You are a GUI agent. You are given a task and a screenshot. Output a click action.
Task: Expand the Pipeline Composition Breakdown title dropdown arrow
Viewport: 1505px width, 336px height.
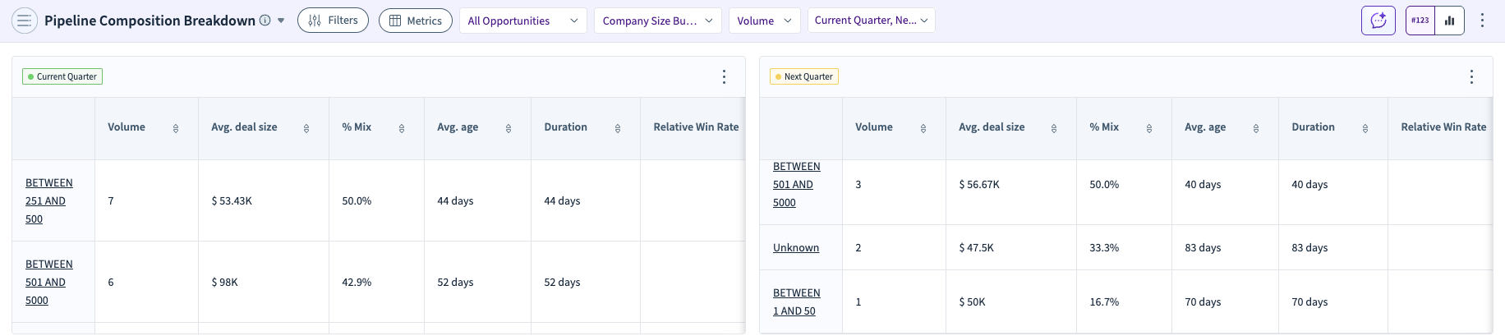[x=281, y=21]
